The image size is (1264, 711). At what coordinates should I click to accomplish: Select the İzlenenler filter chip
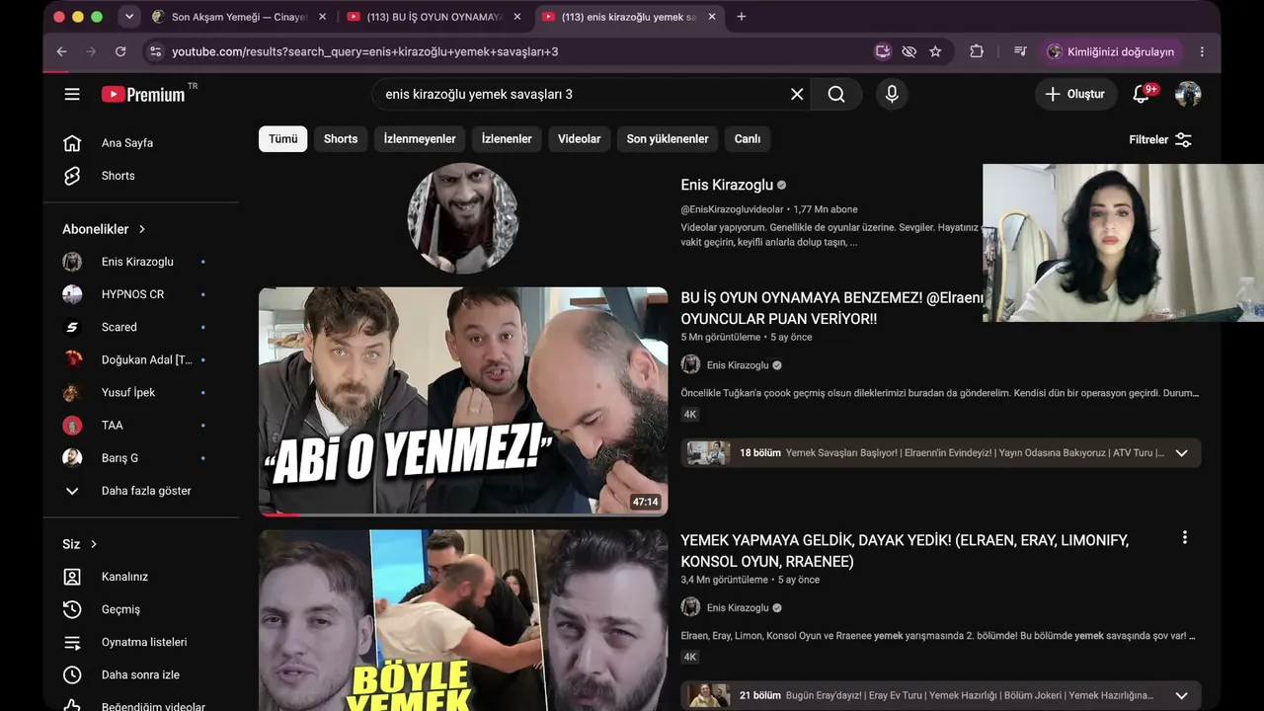[507, 139]
